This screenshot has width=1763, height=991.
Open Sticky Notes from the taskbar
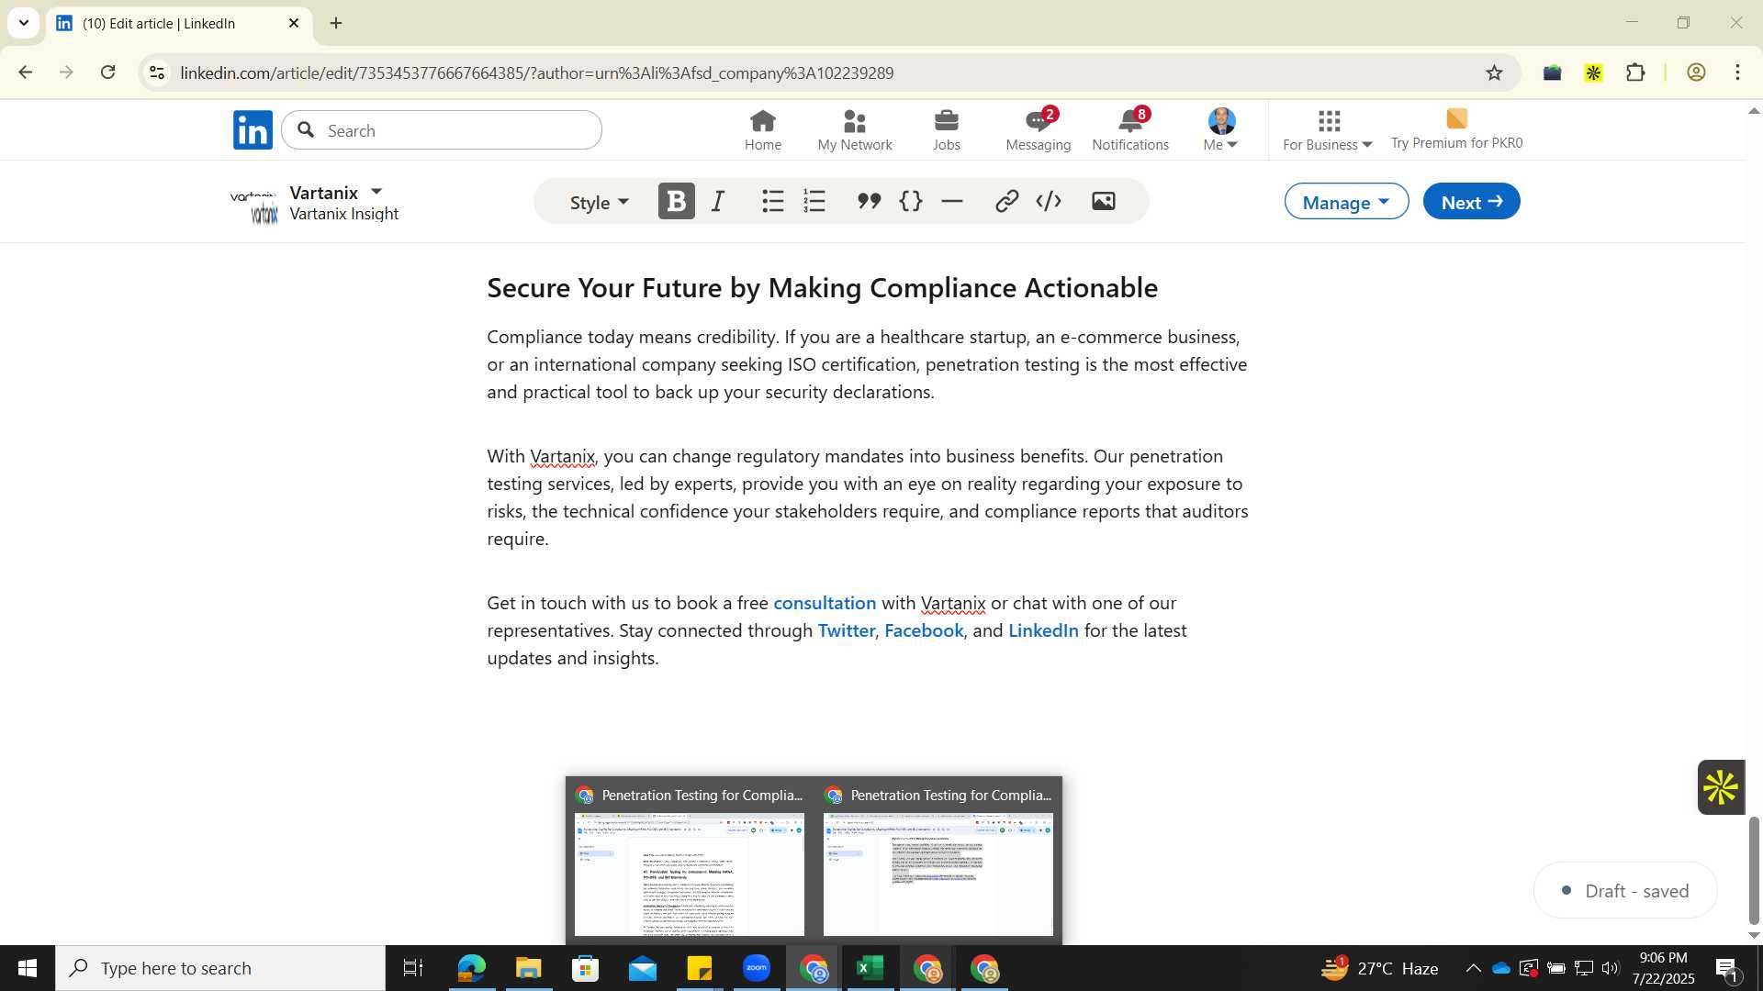[699, 968]
